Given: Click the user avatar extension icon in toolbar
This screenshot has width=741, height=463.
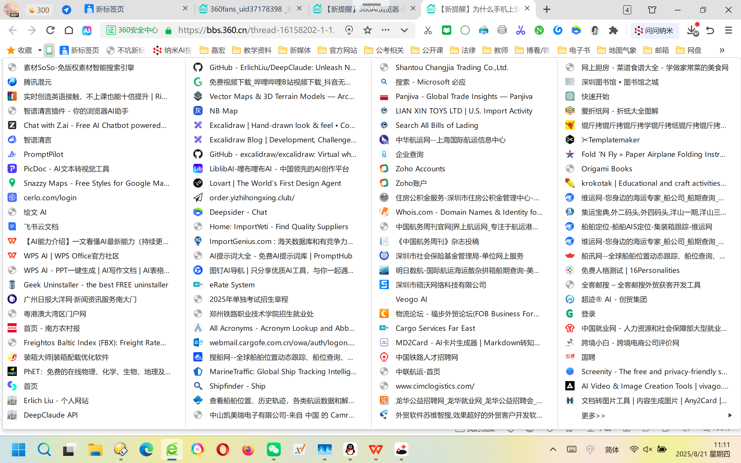Looking at the screenshot, I should pos(595,30).
